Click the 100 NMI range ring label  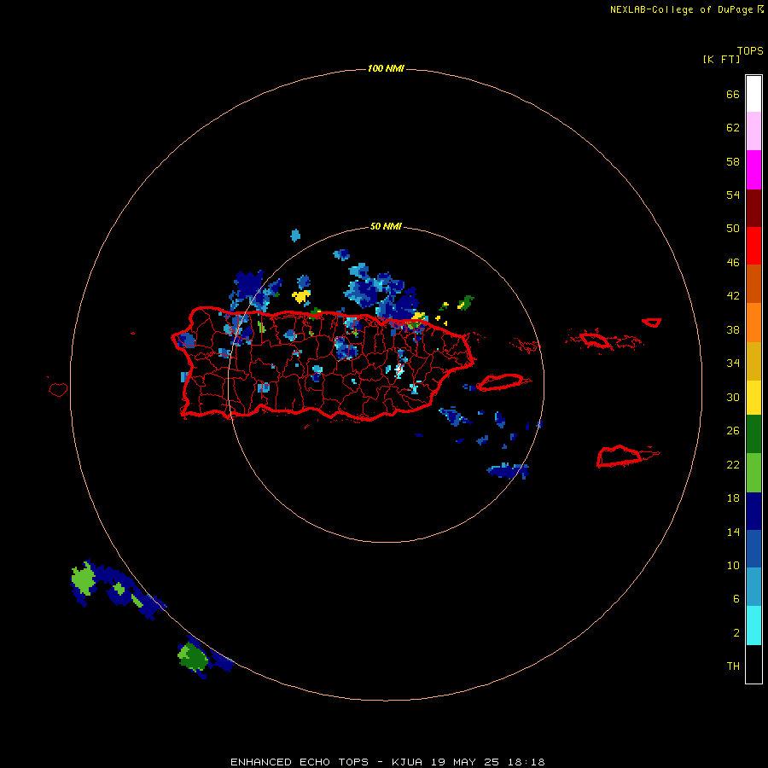(x=386, y=68)
